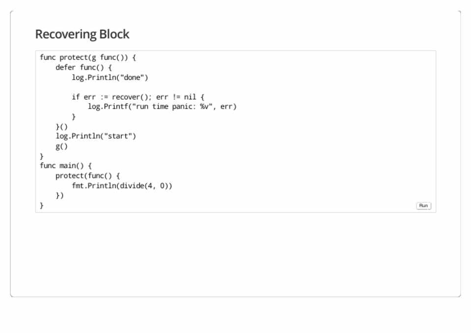Click the "protect(func() {" call inside main
This screenshot has height=333, width=471.
(x=87, y=175)
